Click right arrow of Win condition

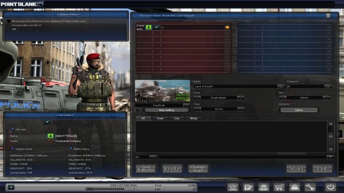[x=327, y=97]
